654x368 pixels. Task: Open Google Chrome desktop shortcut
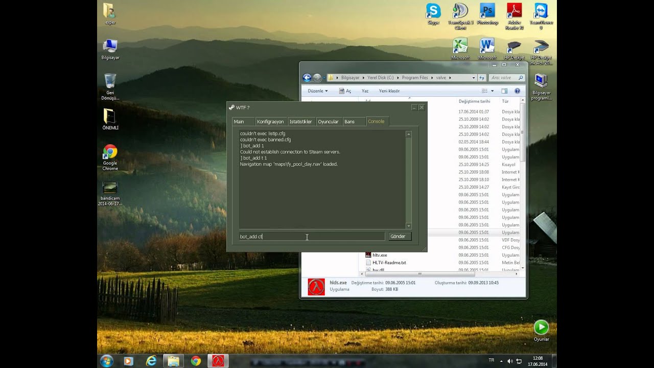pyautogui.click(x=110, y=157)
